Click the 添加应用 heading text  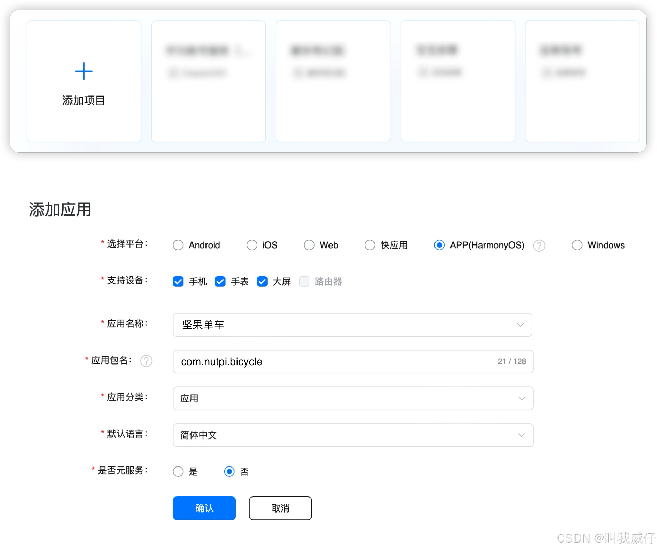click(60, 209)
